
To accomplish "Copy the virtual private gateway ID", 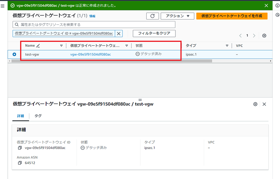I will pos(20,148).
